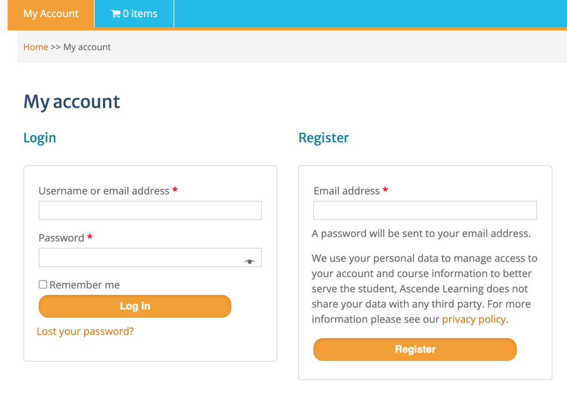Click the Username or email address label
This screenshot has height=394, width=567.
point(104,191)
